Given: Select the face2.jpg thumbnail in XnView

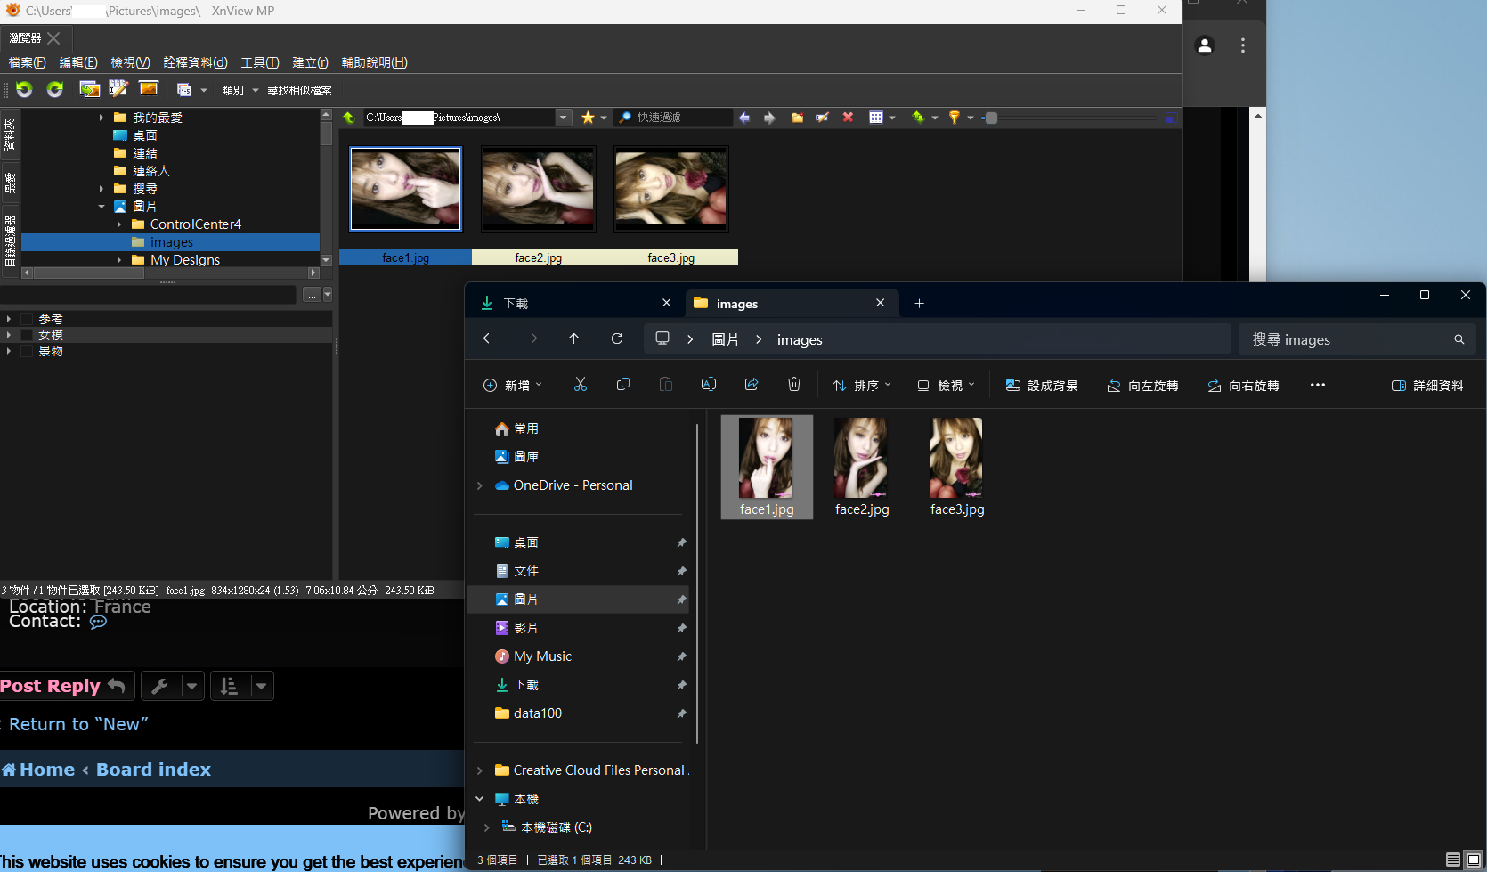Looking at the screenshot, I should coord(538,190).
